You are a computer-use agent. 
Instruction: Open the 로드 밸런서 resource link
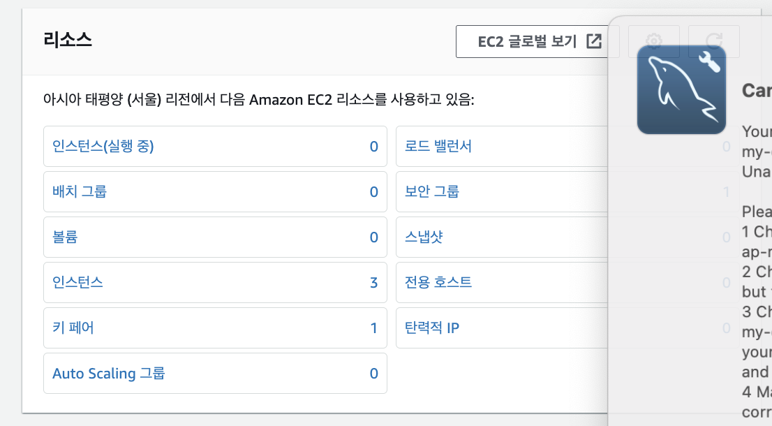point(438,147)
